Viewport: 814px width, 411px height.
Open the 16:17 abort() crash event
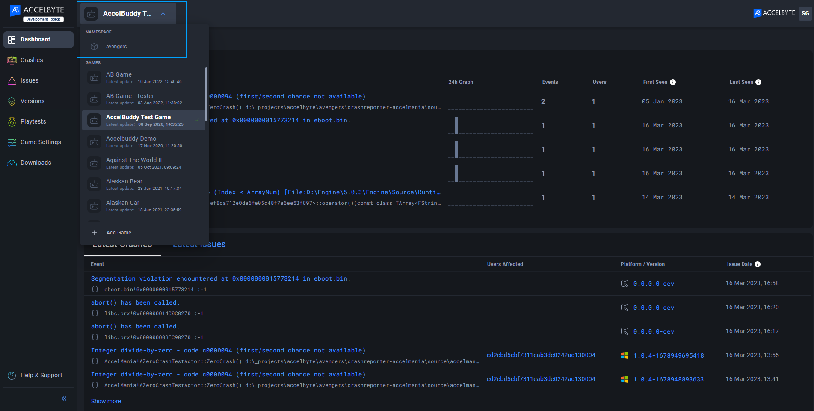point(135,326)
